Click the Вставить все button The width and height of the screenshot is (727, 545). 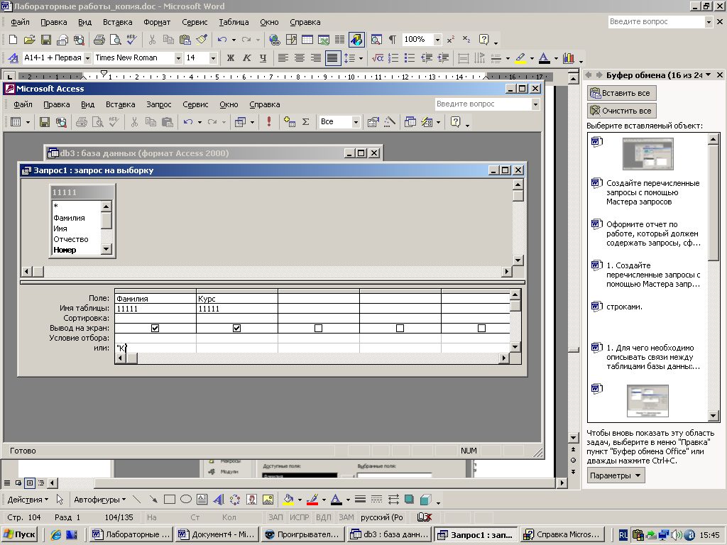(621, 93)
